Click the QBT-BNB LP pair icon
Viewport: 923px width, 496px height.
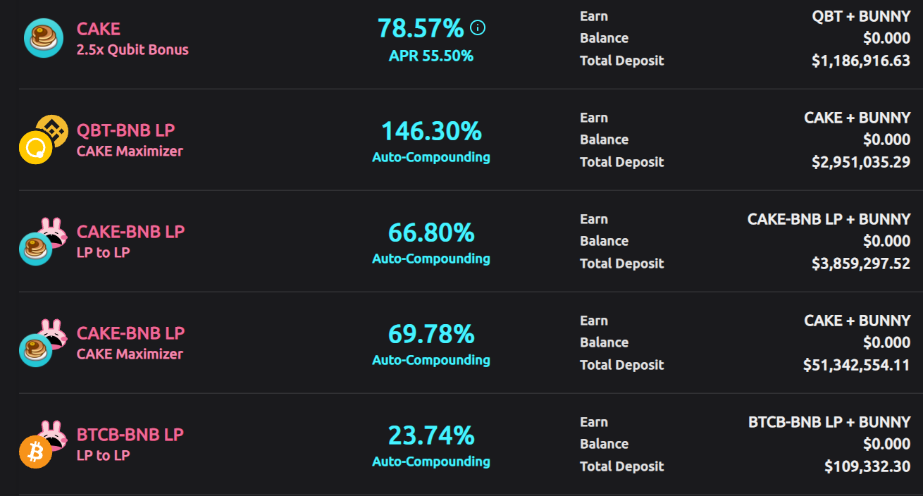(43, 139)
